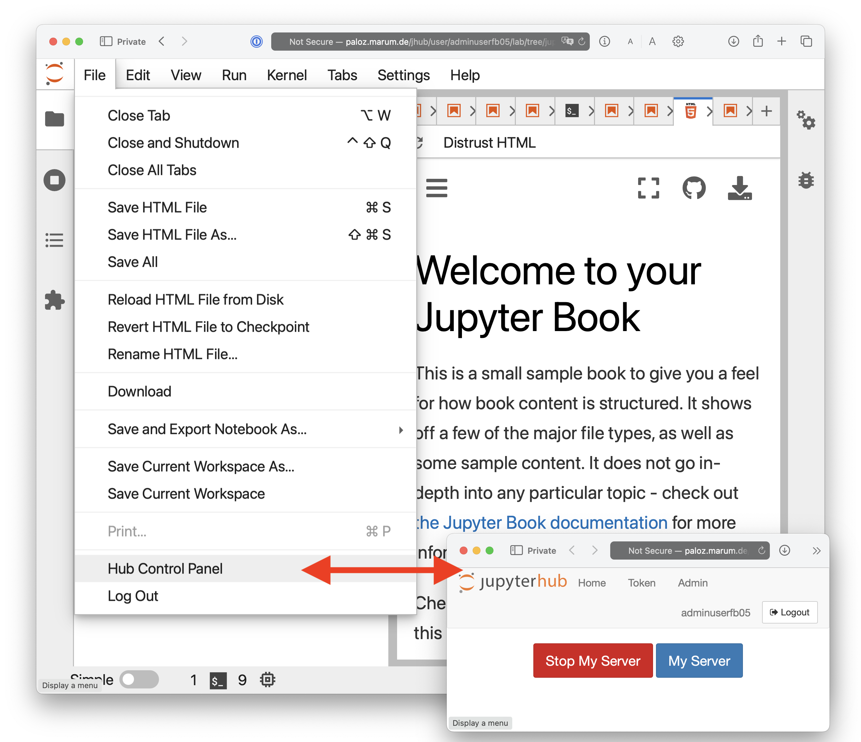Follow the Jupyter Book documentation link

pyautogui.click(x=542, y=523)
